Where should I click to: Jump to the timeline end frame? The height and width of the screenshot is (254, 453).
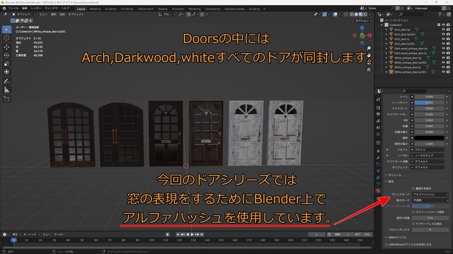point(202,235)
